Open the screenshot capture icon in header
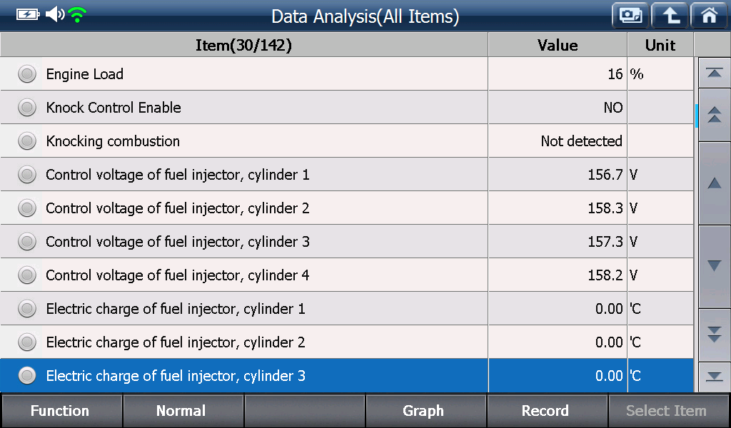This screenshot has width=731, height=428. click(630, 16)
